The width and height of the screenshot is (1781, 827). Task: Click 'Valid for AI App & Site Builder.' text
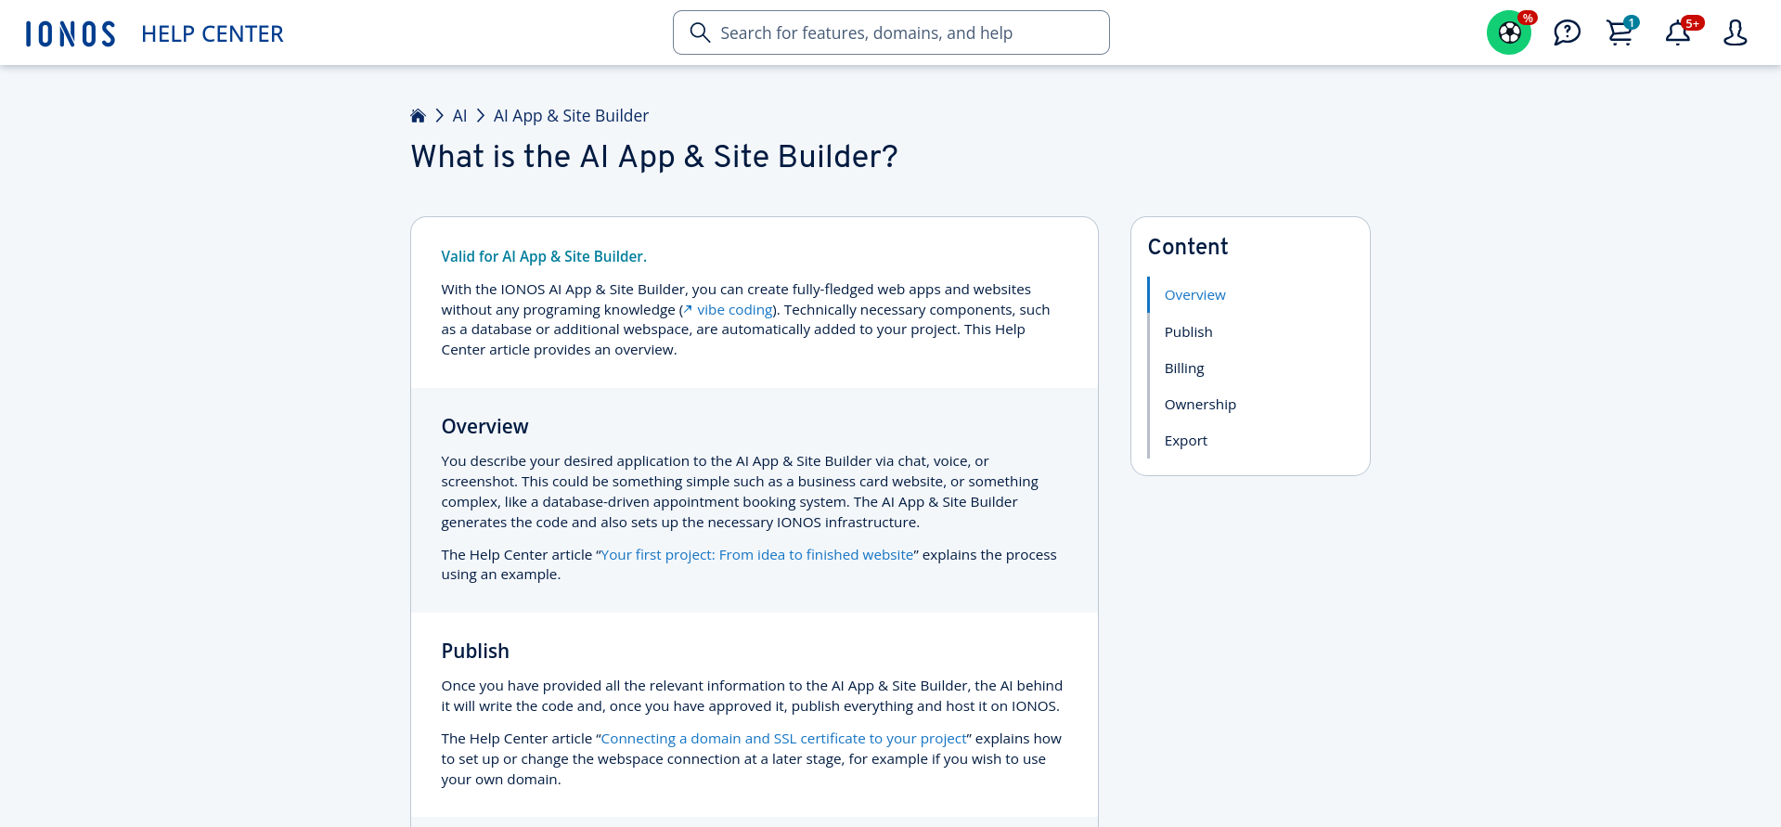[x=544, y=257]
